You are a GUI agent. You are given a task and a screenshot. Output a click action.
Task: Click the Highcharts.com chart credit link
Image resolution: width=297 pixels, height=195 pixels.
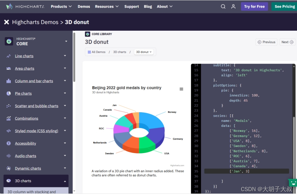point(177,166)
